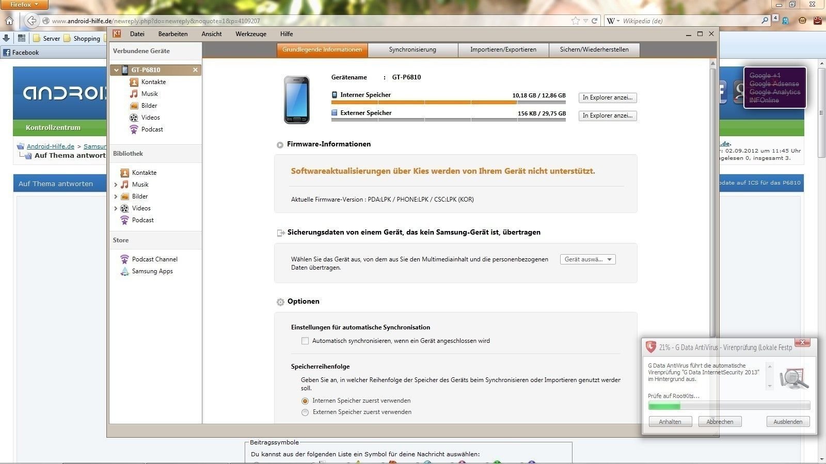Open the Datei menu
The width and height of the screenshot is (826, 464).
(x=137, y=34)
